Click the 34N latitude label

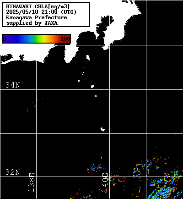13,85
